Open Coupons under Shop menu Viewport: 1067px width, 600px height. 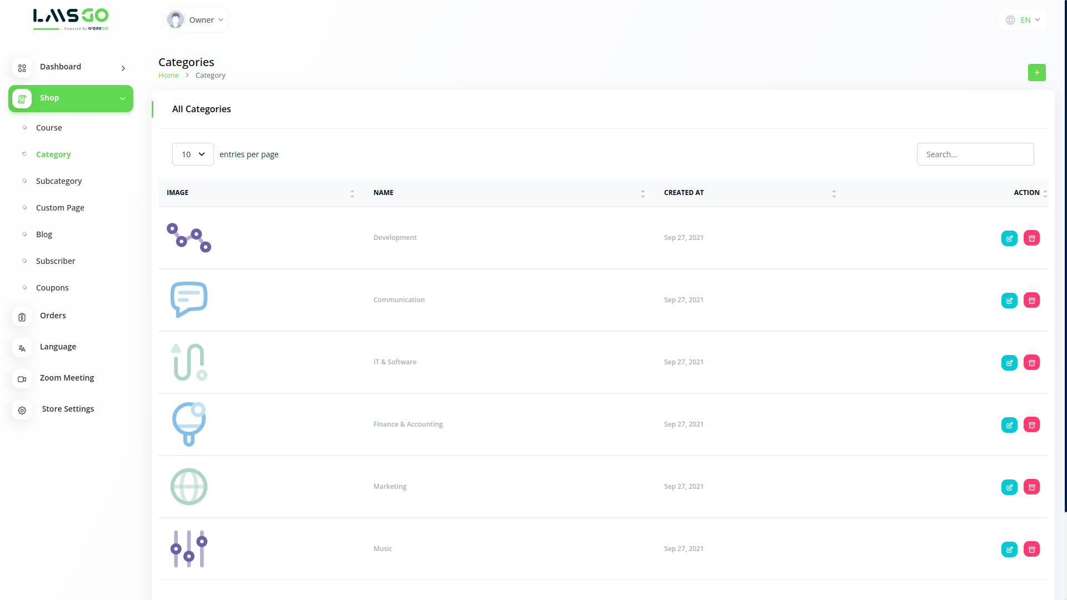tap(52, 288)
